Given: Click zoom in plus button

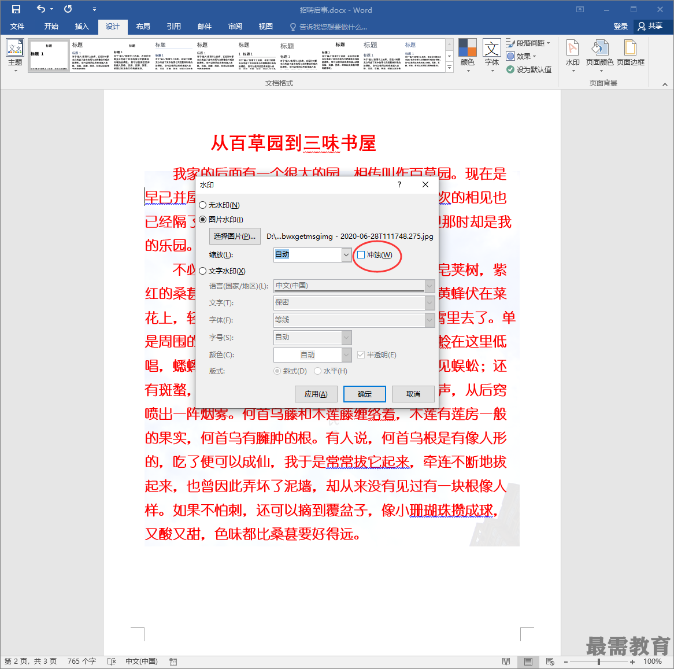Looking at the screenshot, I should (x=632, y=661).
